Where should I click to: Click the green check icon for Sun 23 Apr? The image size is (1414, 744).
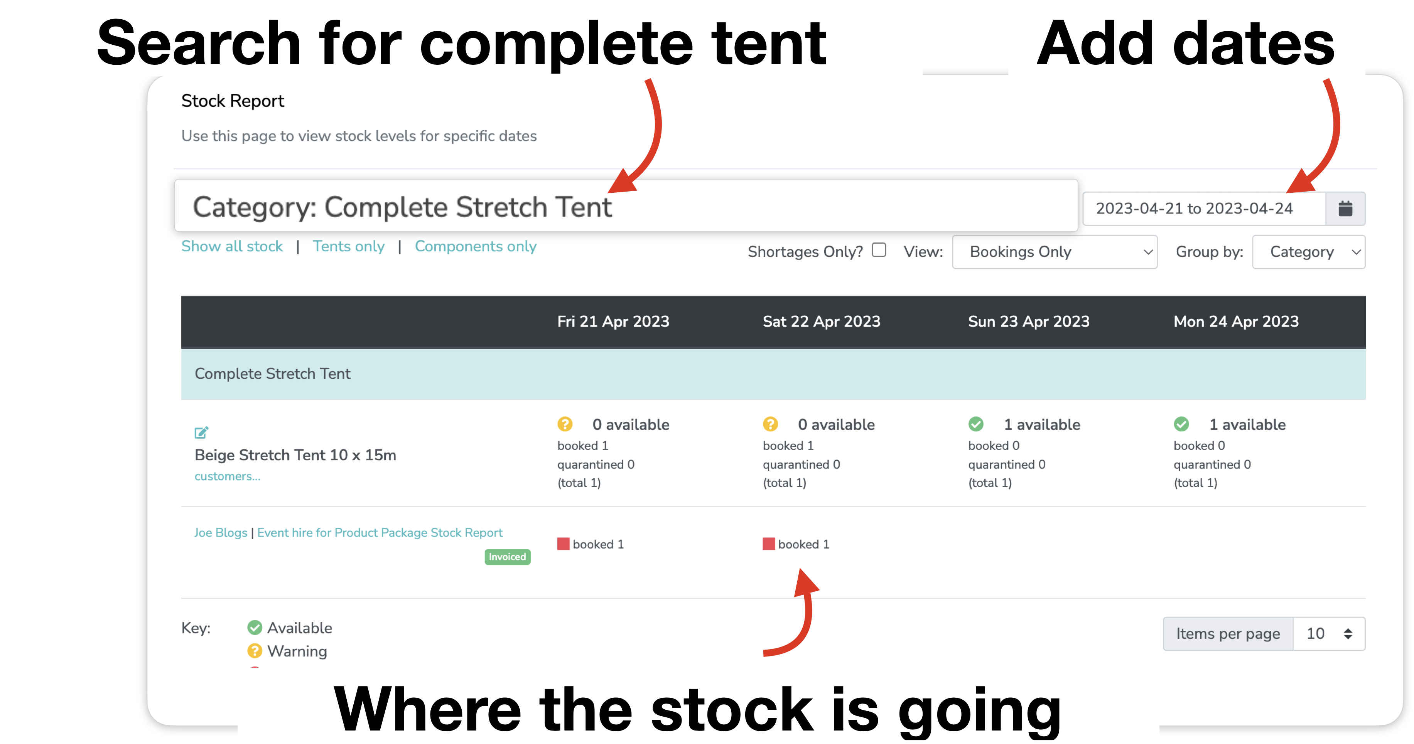point(976,424)
